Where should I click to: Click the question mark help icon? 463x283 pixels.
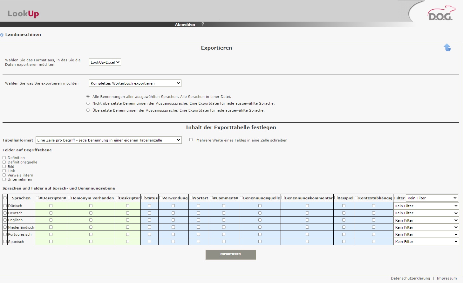tap(203, 24)
